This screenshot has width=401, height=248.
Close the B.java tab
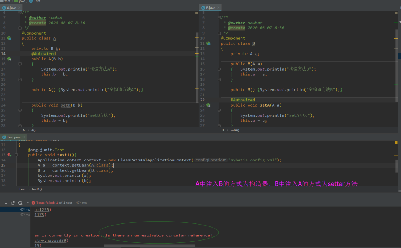(x=218, y=8)
